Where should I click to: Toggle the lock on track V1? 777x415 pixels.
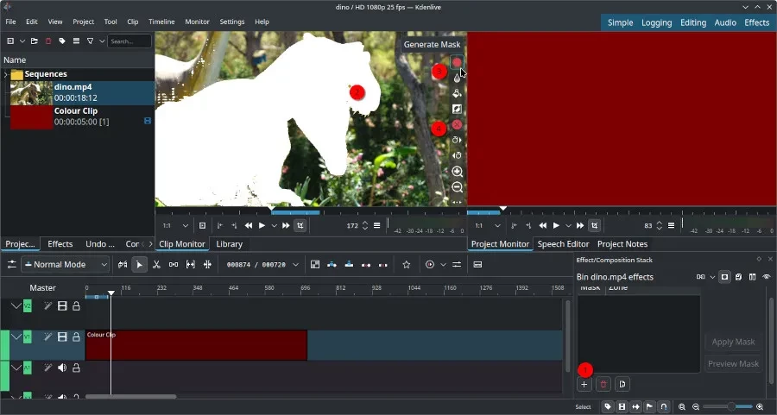point(76,337)
